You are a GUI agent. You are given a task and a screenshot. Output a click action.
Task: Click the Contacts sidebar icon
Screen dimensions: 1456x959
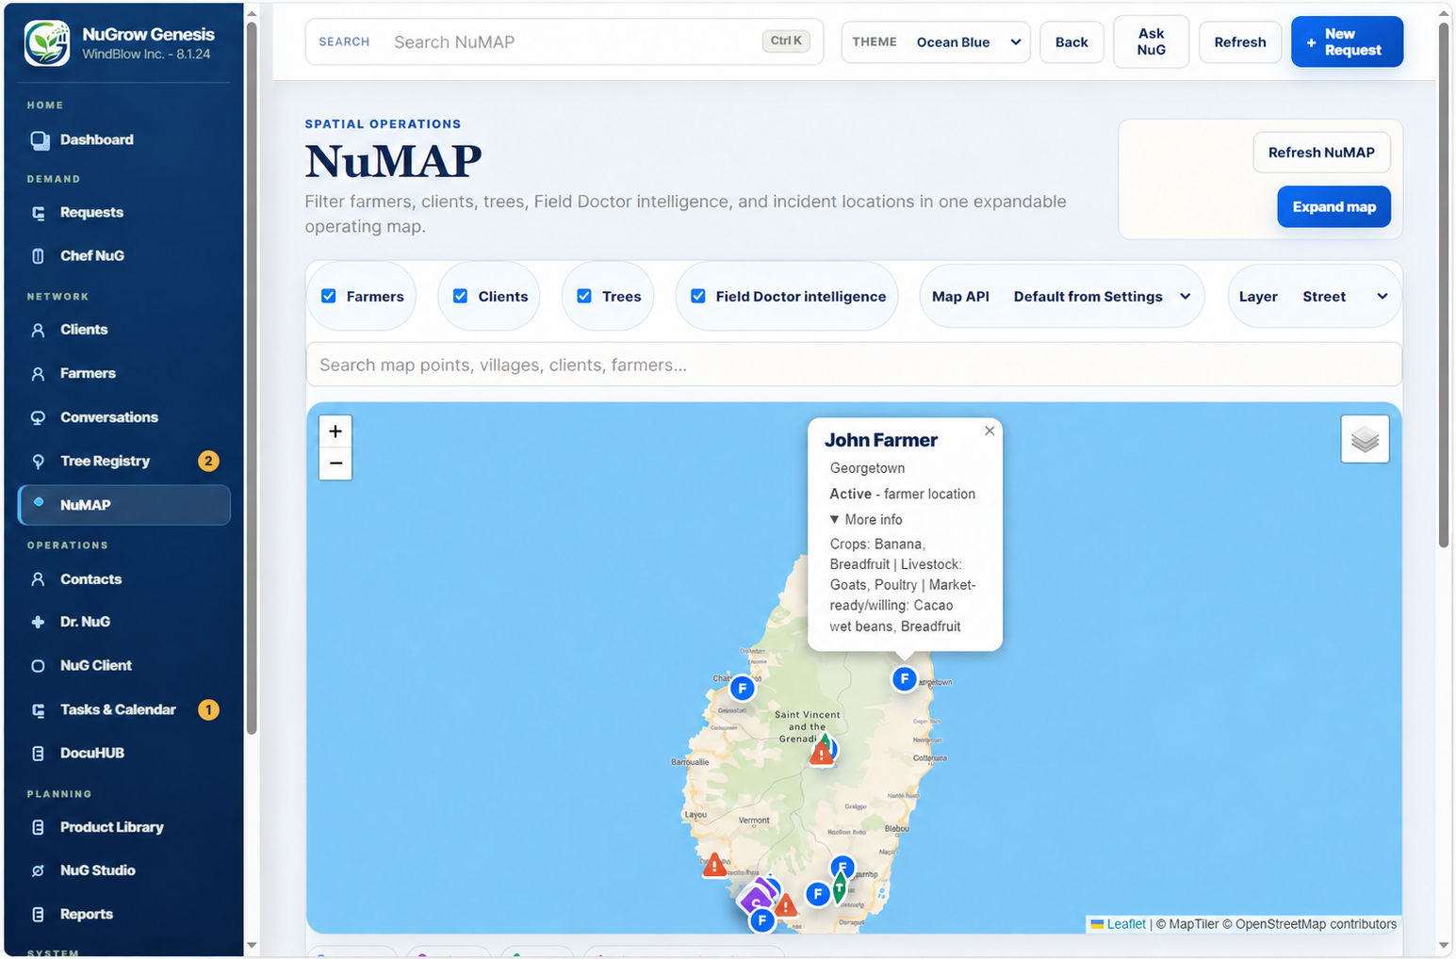pos(38,579)
